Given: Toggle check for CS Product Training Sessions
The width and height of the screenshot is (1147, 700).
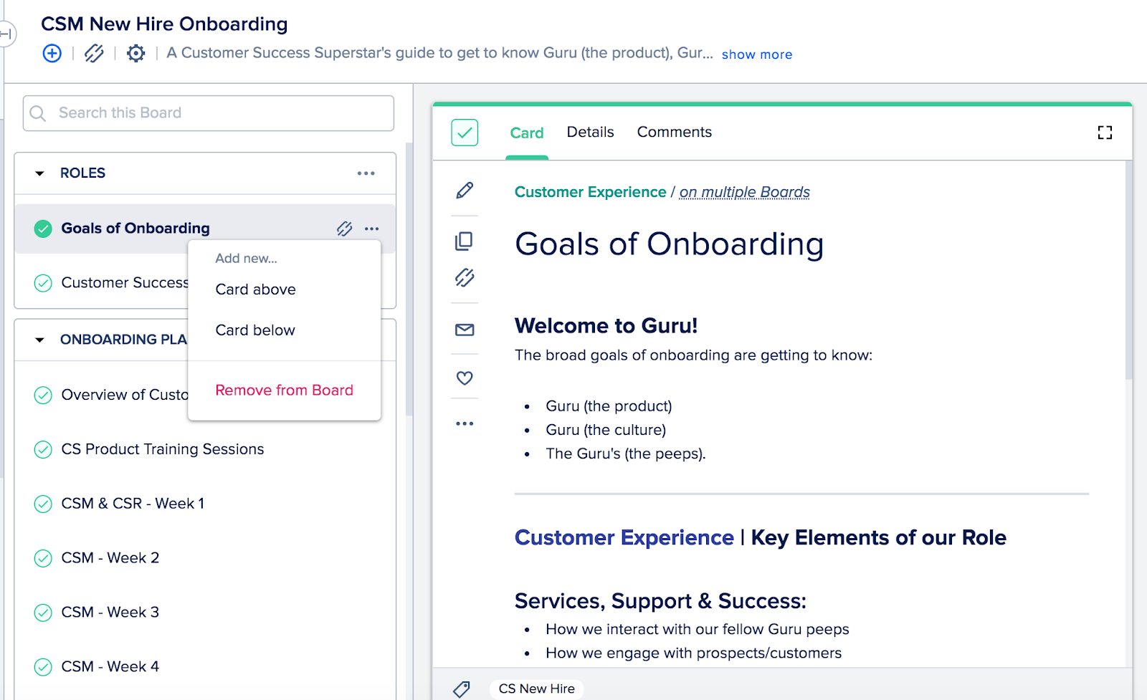Looking at the screenshot, I should pyautogui.click(x=43, y=449).
